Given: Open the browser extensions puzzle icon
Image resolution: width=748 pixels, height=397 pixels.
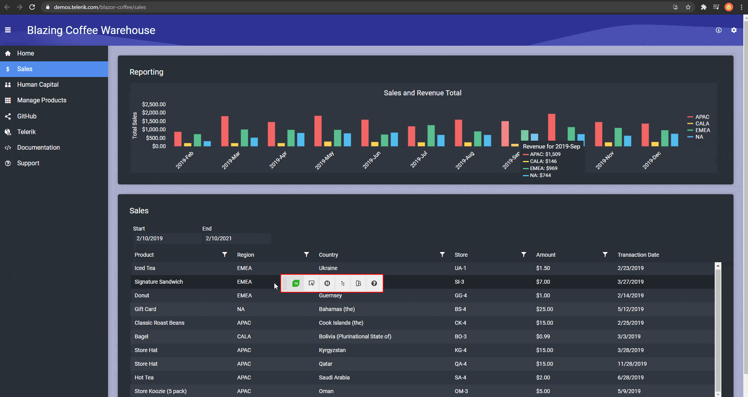Looking at the screenshot, I should [703, 7].
